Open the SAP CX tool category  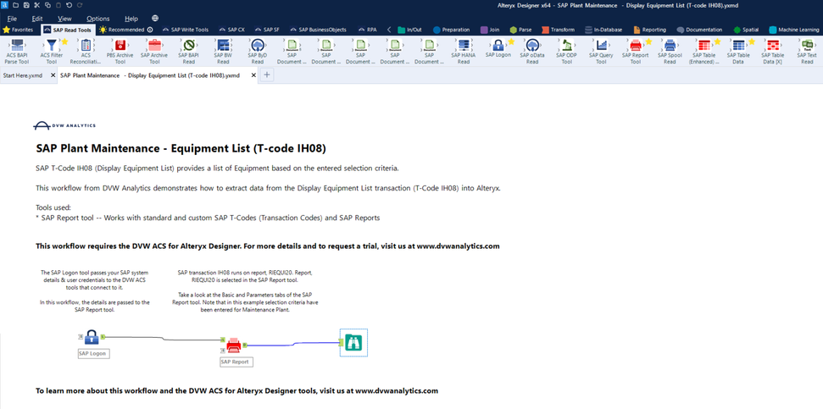232,30
